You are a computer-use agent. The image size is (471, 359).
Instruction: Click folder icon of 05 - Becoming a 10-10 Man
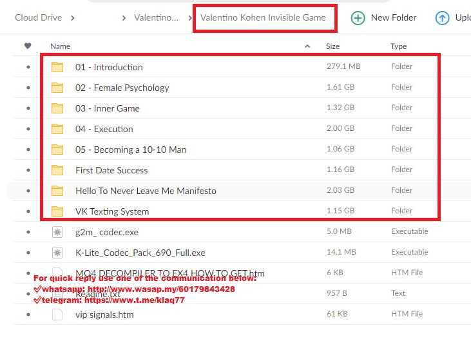click(57, 150)
